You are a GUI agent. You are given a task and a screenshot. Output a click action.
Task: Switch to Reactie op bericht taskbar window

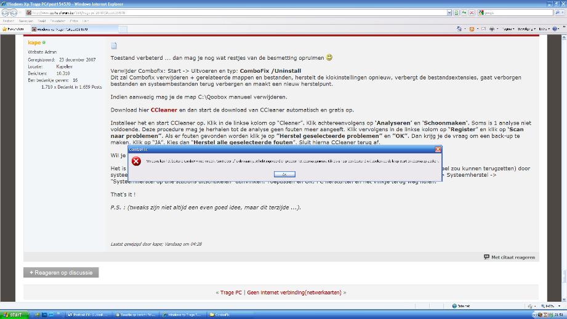point(136,315)
